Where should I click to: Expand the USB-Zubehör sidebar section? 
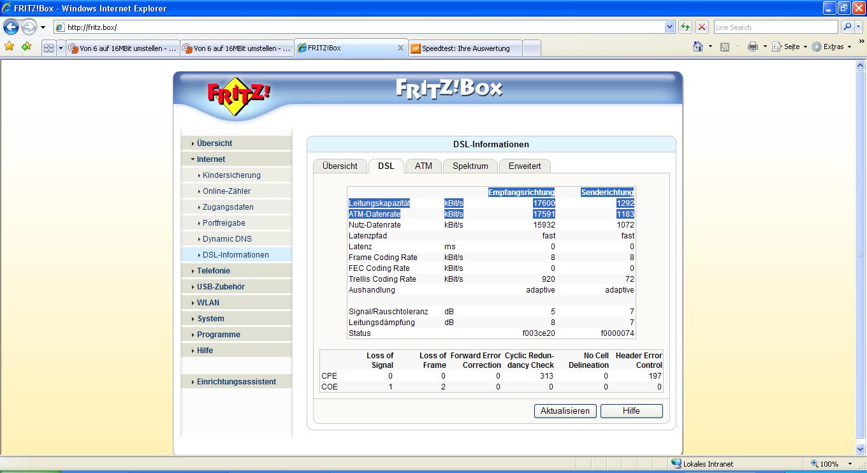coord(236,287)
